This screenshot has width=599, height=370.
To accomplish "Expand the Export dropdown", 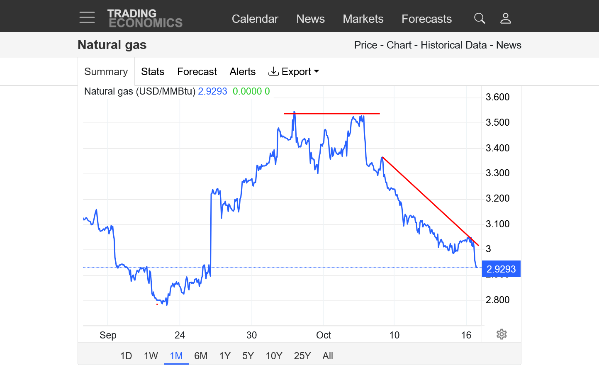I will pos(294,72).
